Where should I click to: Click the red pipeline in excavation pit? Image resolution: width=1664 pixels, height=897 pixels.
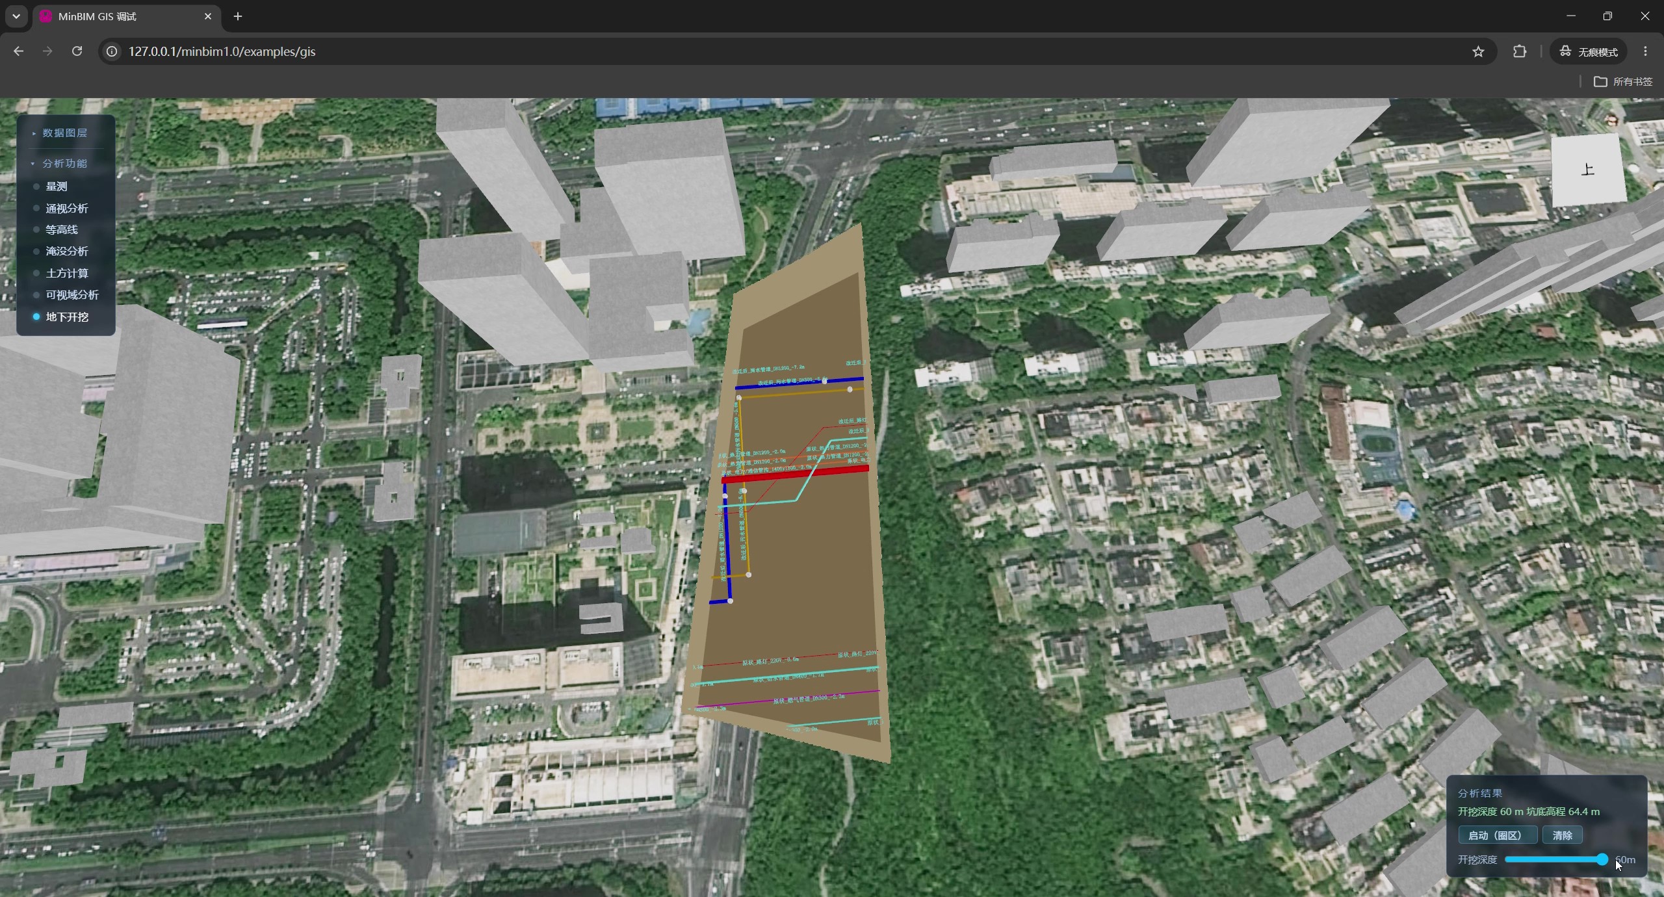tap(795, 473)
